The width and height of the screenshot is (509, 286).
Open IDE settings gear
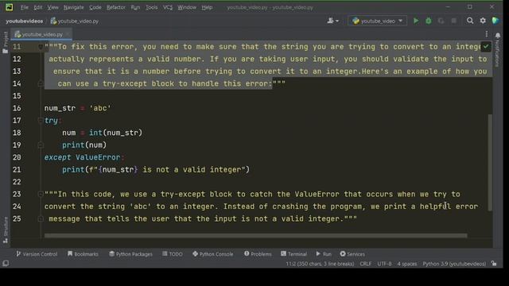(483, 21)
